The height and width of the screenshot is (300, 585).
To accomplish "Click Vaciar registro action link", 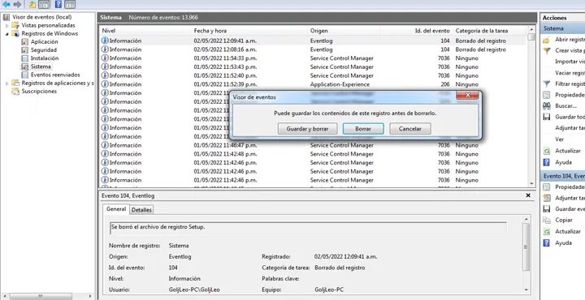I will pyautogui.click(x=570, y=73).
